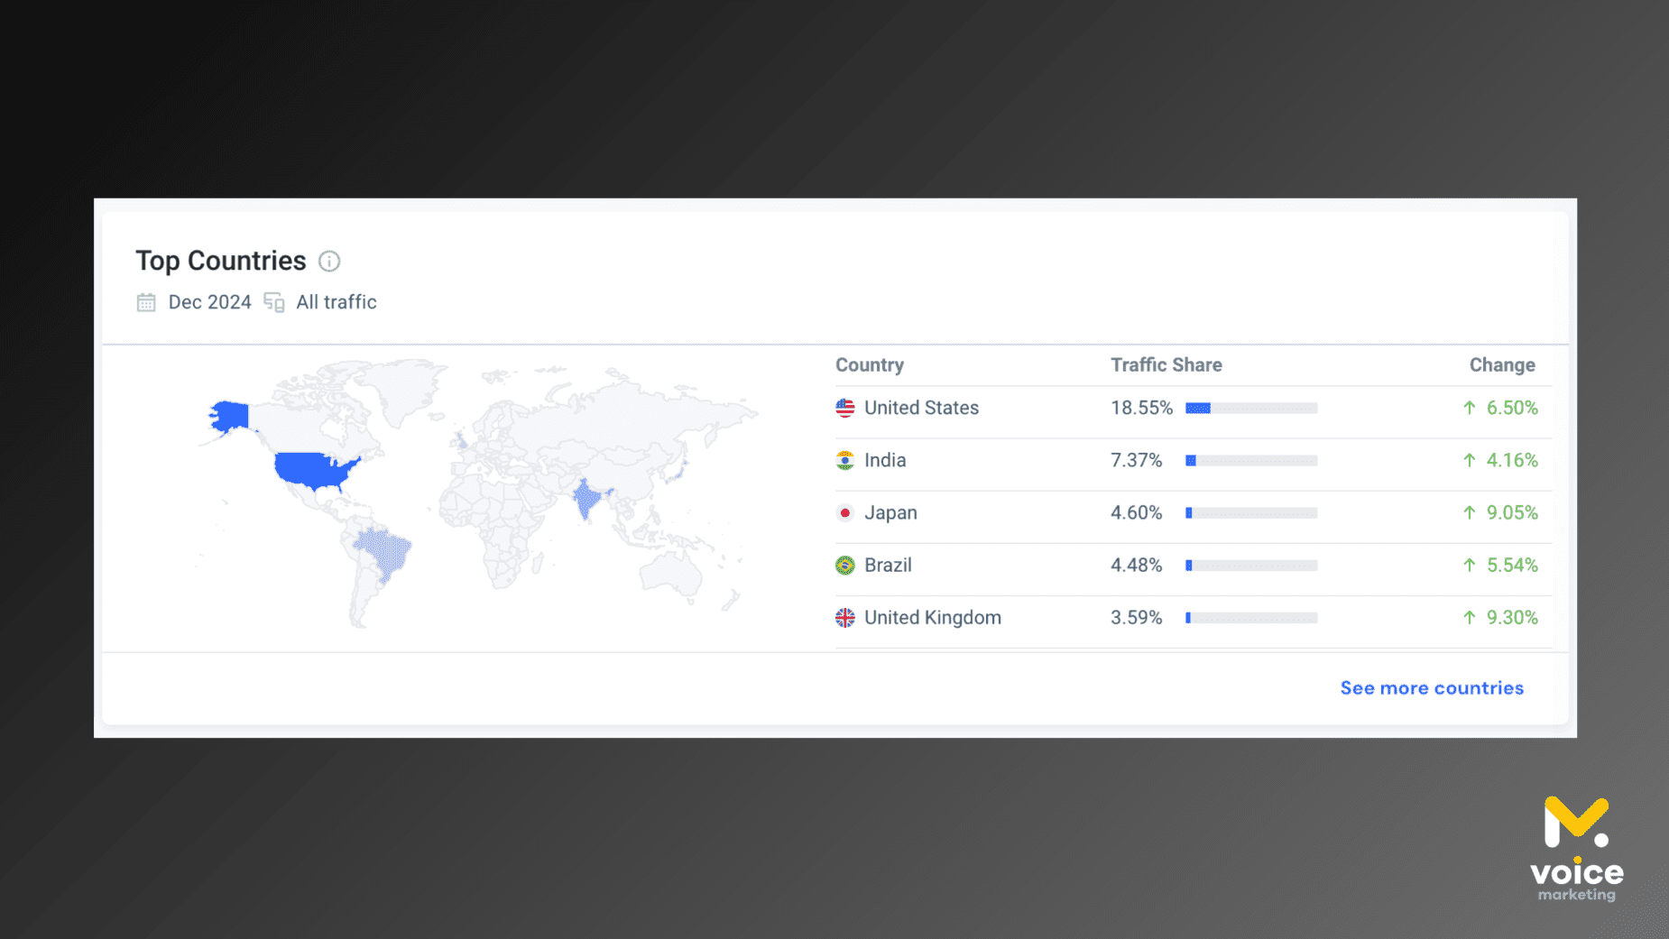1669x939 pixels.
Task: Click the Japan flag icon
Action: (x=844, y=512)
